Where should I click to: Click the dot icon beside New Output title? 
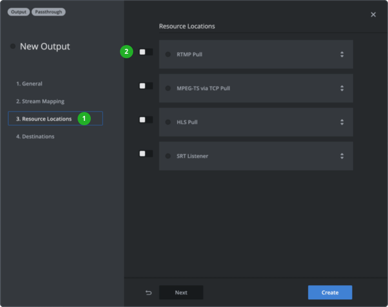13,47
